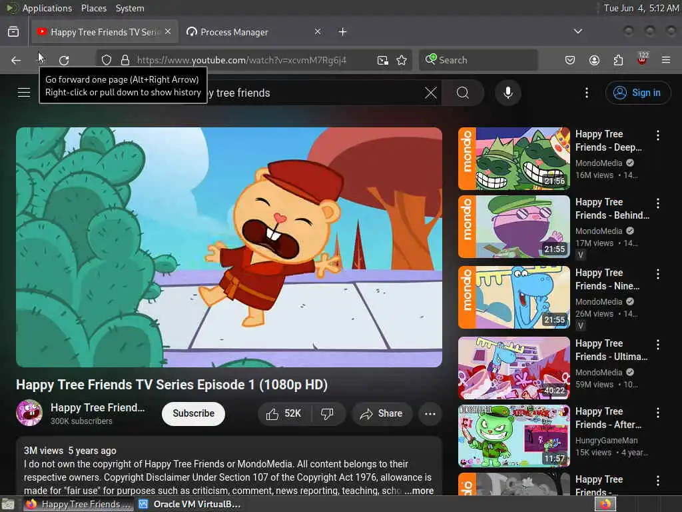Image resolution: width=682 pixels, height=512 pixels.
Task: Open YouTube settings three-dot menu
Action: 587,93
